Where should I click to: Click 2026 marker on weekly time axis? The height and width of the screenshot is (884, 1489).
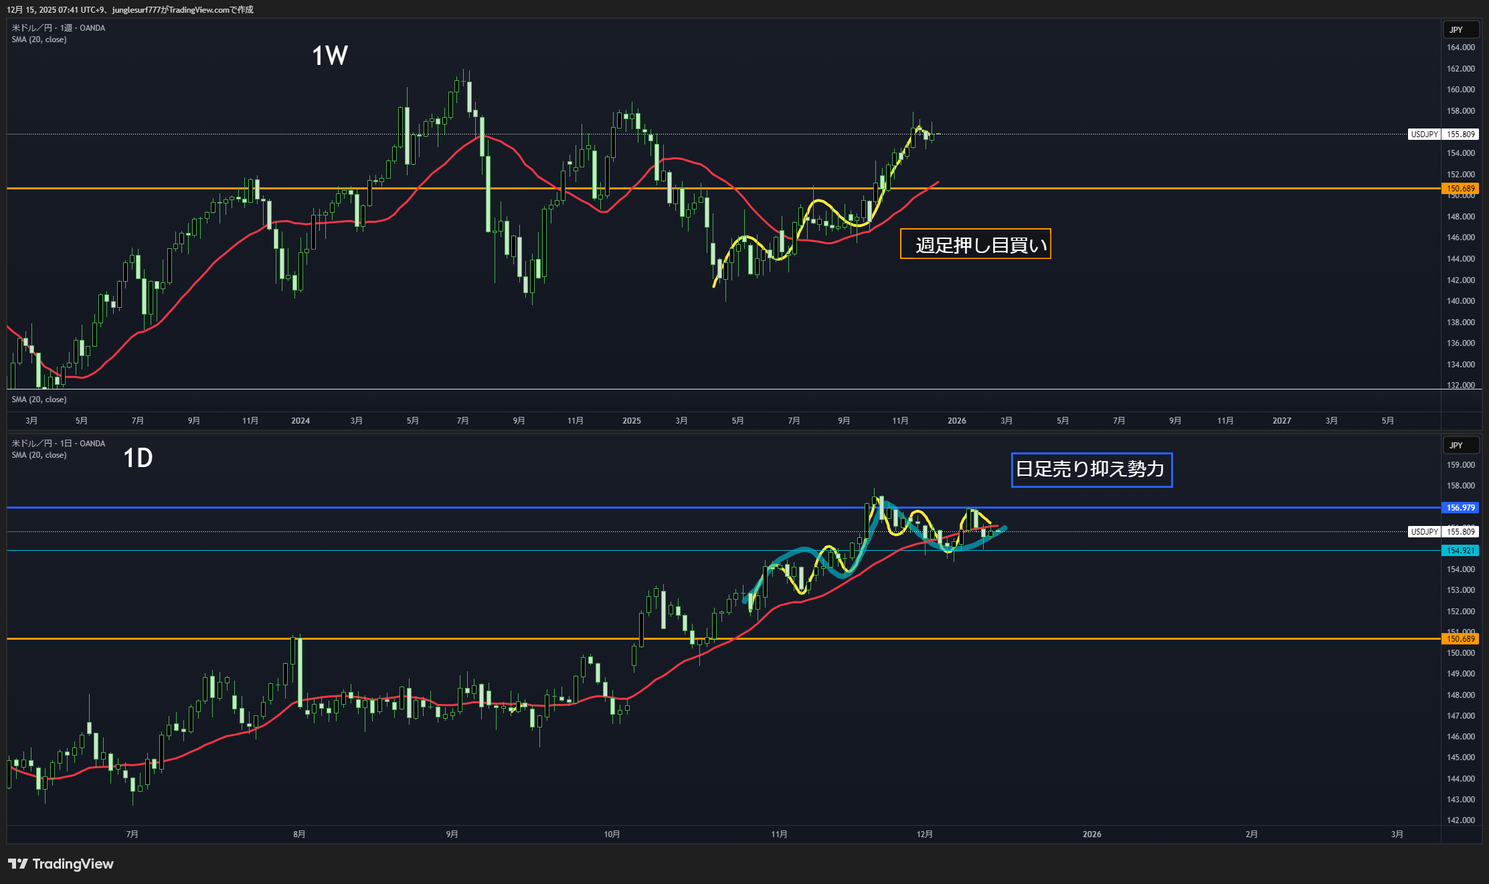tap(956, 421)
